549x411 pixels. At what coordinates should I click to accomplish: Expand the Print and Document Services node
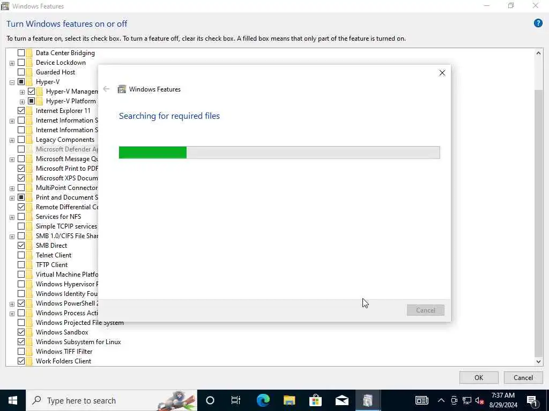pos(12,198)
